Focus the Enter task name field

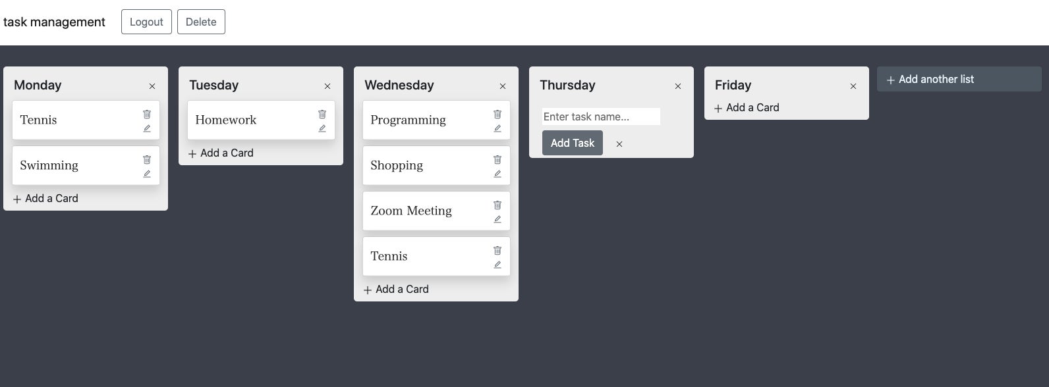tap(600, 116)
